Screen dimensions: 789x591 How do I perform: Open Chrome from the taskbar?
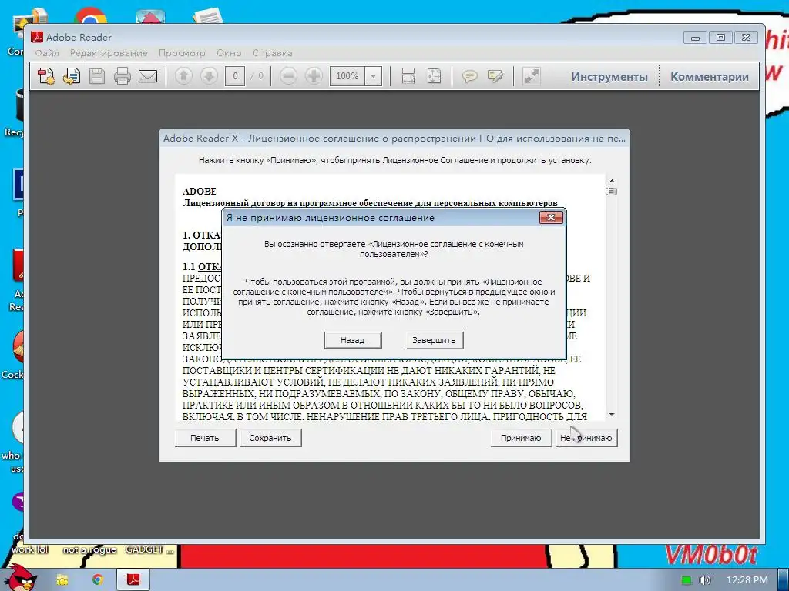(97, 580)
